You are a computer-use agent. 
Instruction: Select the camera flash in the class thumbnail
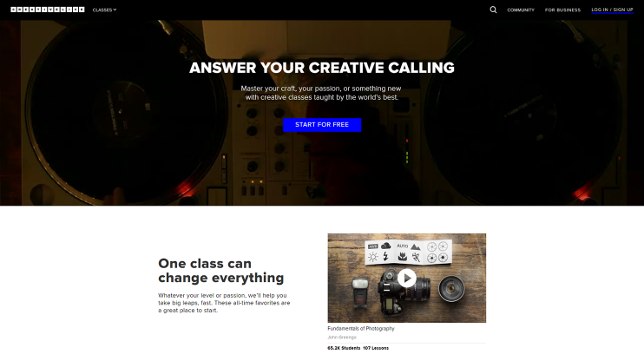pyautogui.click(x=360, y=292)
